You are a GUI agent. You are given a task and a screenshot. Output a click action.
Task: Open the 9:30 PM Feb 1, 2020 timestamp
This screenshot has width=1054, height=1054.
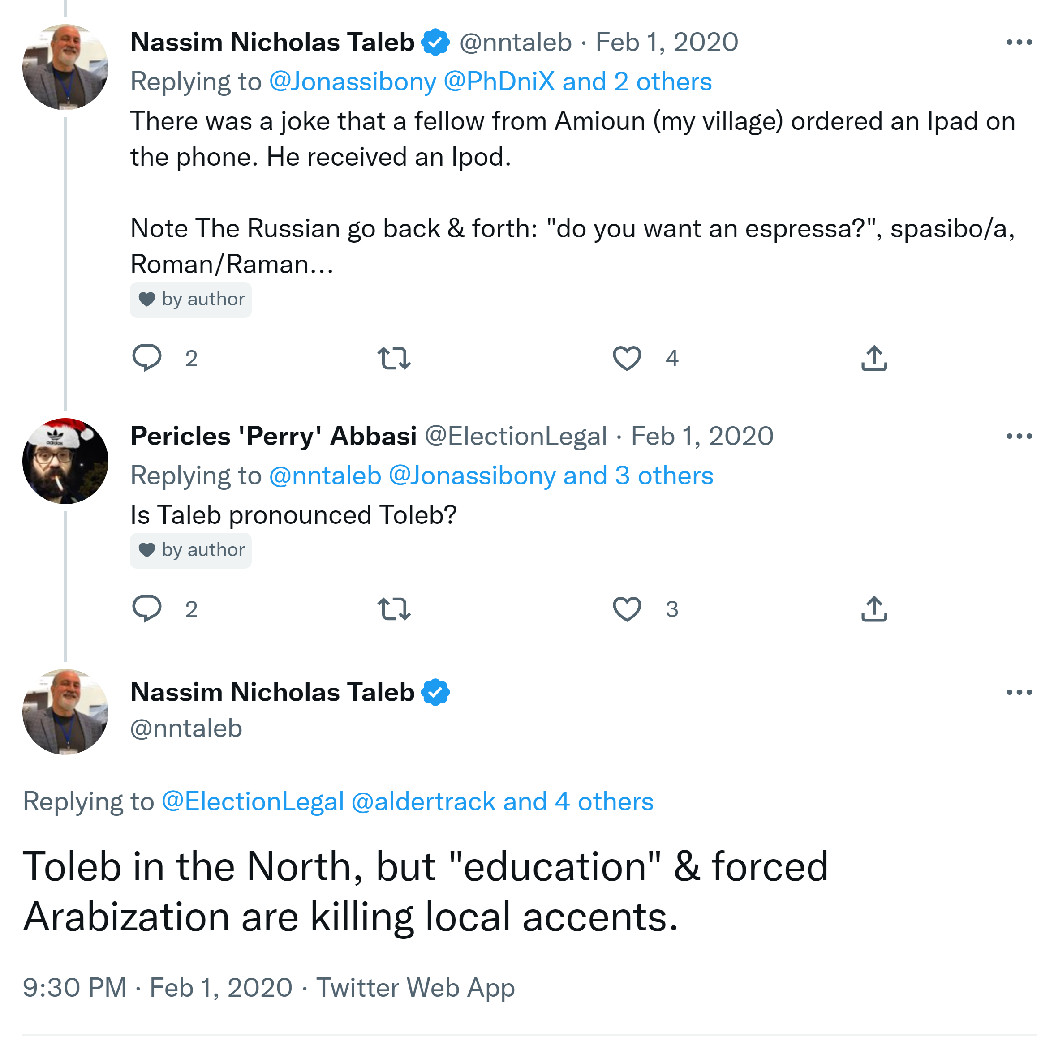157,987
